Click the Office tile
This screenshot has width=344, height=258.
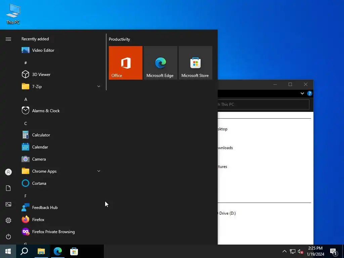coord(126,63)
